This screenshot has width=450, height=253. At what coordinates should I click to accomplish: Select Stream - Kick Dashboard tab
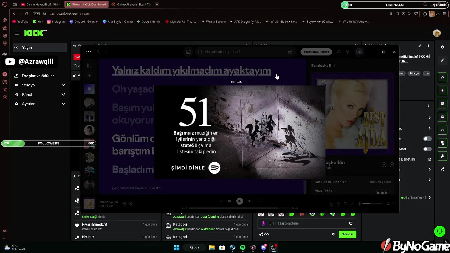point(86,5)
